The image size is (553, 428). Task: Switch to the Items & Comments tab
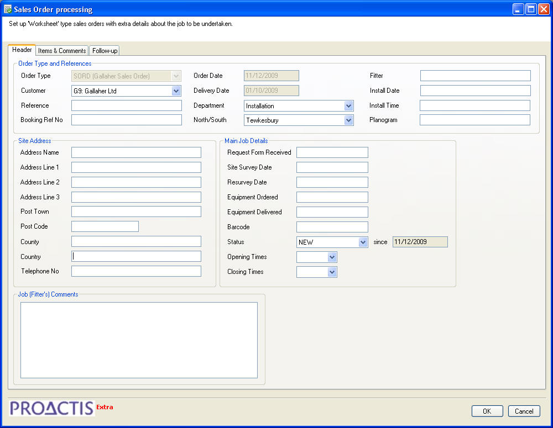pyautogui.click(x=62, y=51)
